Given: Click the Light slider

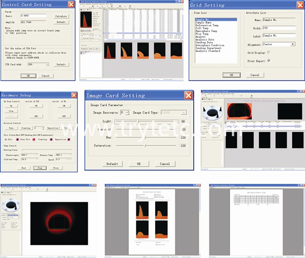Looking at the screenshot, I should 146,121.
